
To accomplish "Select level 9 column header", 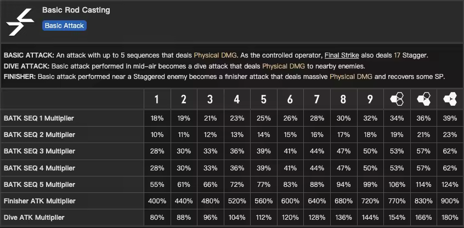I will [x=370, y=99].
